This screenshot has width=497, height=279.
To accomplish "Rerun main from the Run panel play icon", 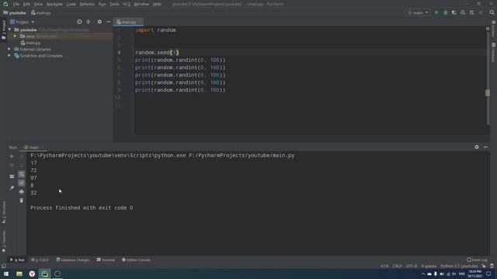I will pos(12,157).
